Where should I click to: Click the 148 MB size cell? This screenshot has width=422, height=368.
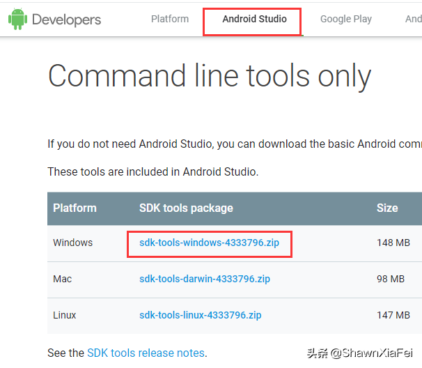coord(393,243)
